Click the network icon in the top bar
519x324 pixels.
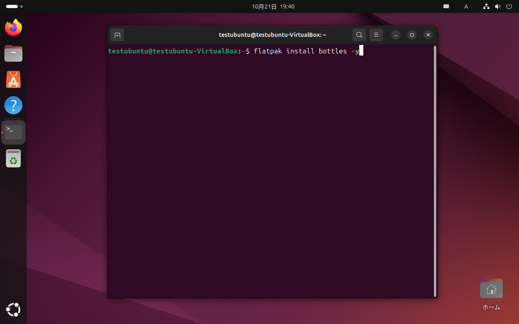(x=486, y=6)
